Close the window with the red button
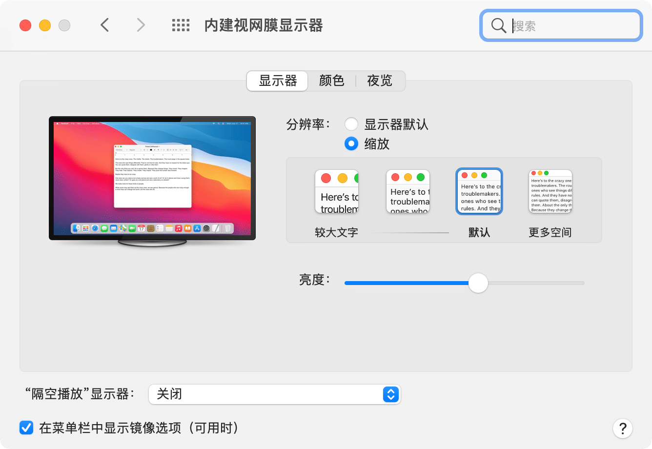The image size is (652, 449). pyautogui.click(x=25, y=25)
